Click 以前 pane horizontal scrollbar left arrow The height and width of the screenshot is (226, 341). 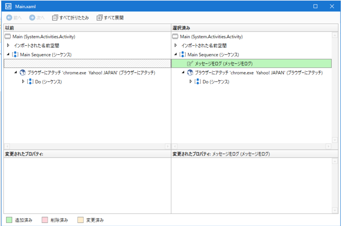(7, 146)
